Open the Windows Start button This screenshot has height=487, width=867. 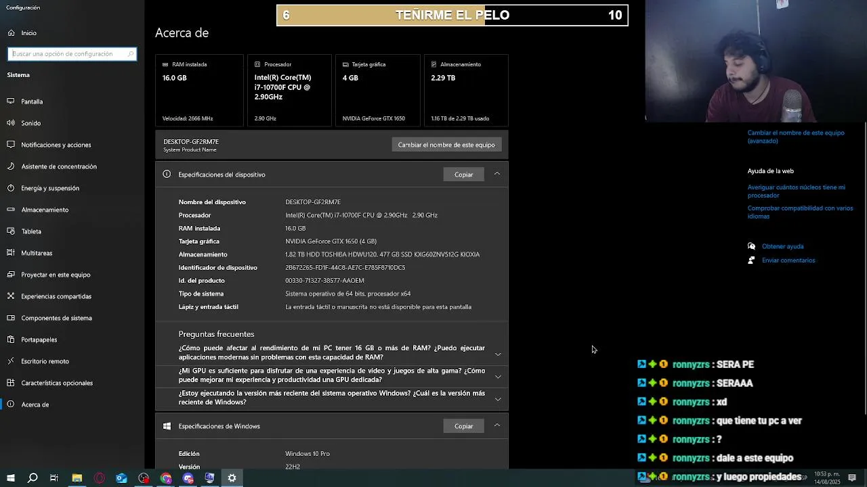tap(10, 478)
